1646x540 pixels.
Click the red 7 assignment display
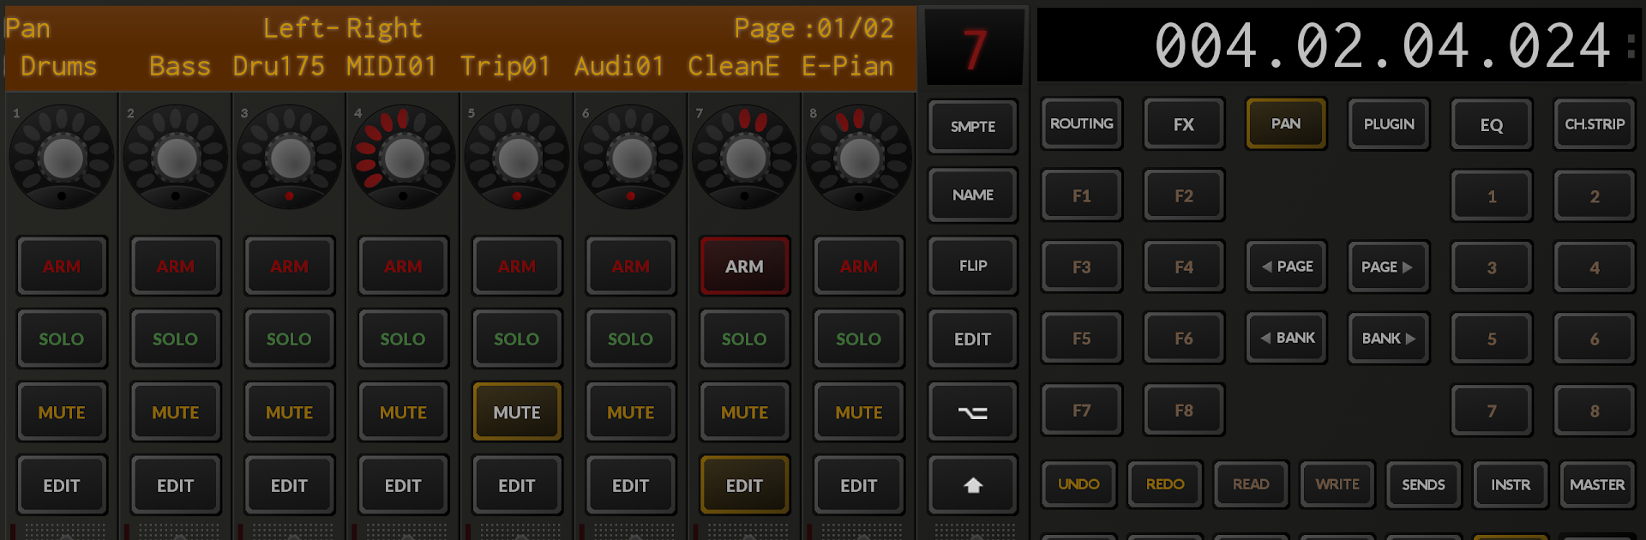(975, 48)
